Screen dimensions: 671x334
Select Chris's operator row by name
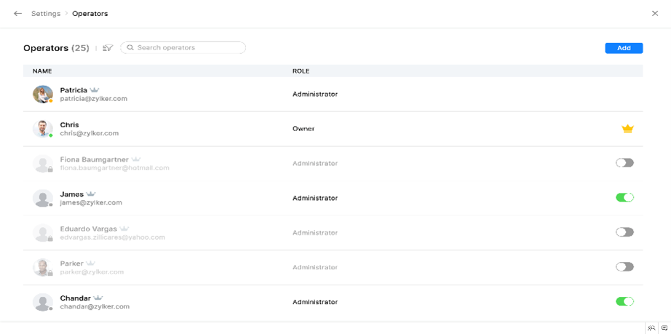[x=69, y=125]
